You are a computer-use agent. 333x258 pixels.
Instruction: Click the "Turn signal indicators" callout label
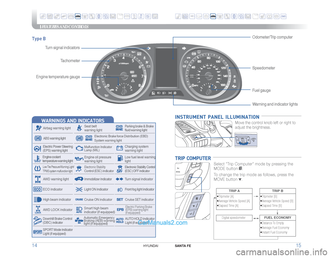click(x=62, y=48)
